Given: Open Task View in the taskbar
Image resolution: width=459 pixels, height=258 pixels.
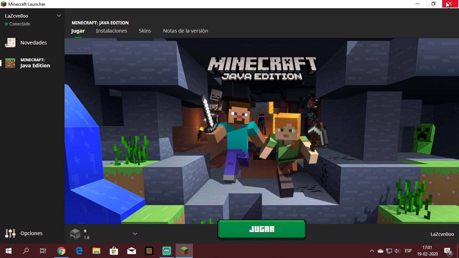Looking at the screenshot, I should [43, 251].
